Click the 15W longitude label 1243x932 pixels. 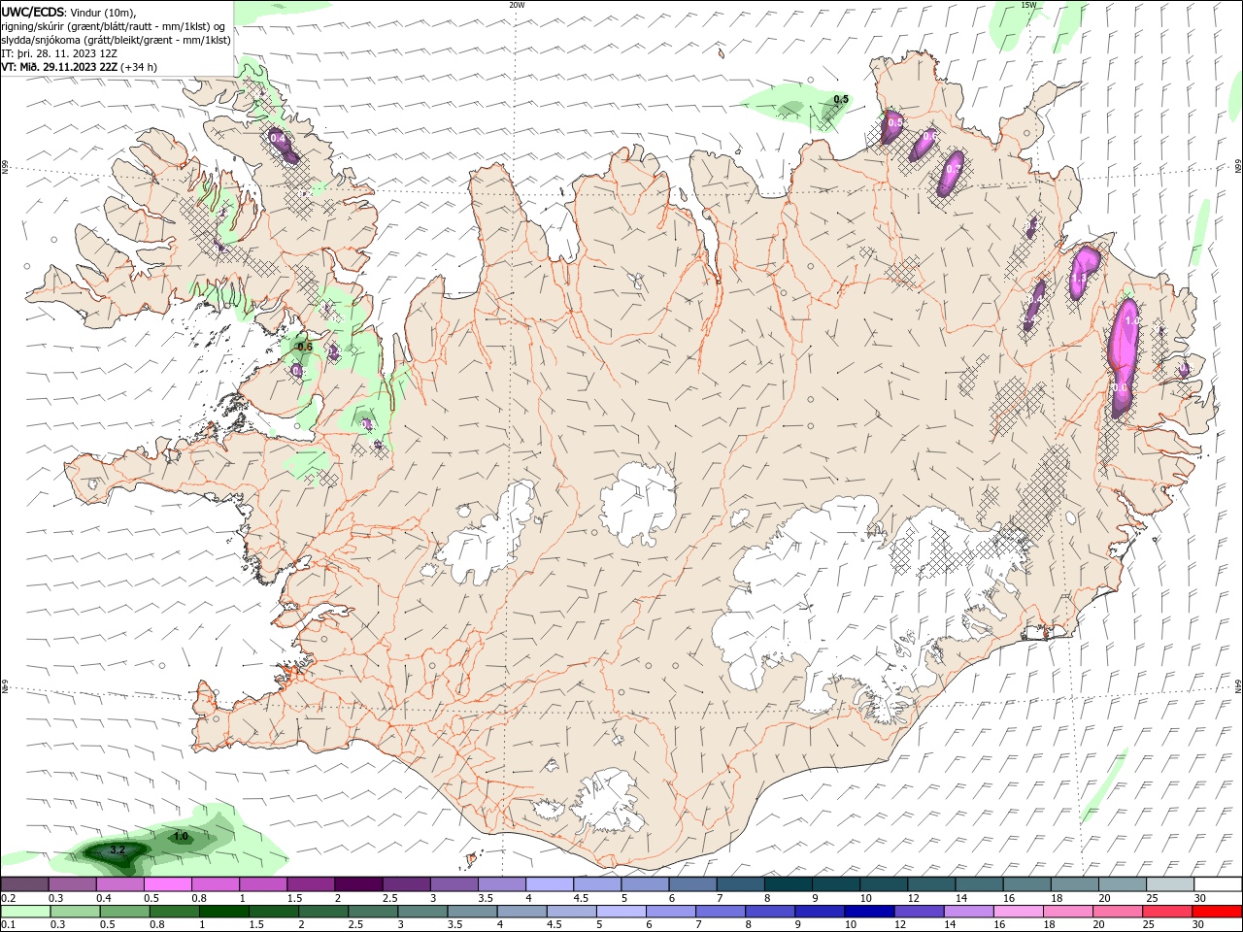point(1028,5)
